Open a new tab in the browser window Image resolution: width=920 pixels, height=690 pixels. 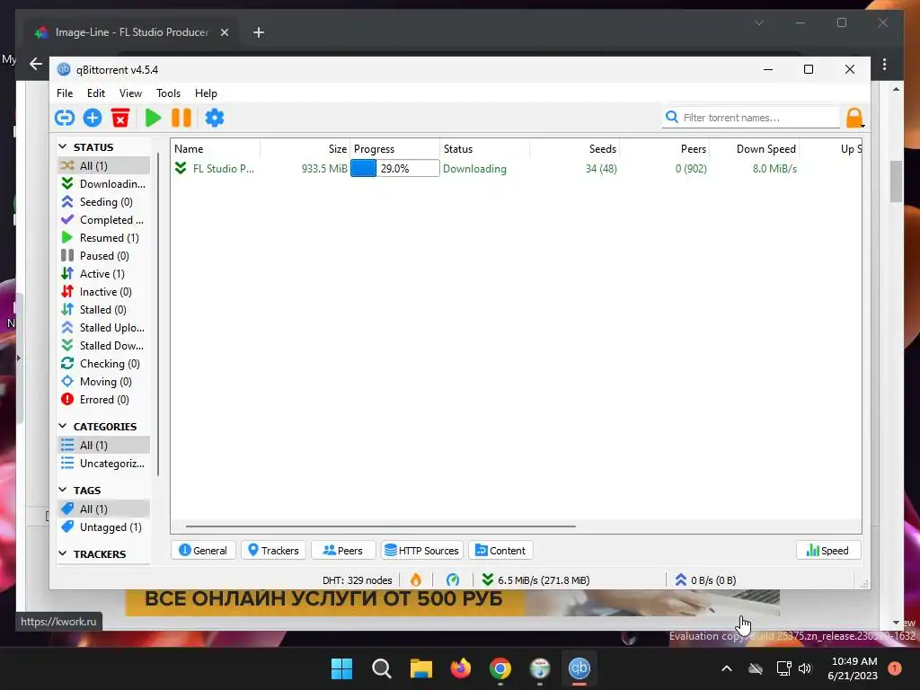(x=258, y=32)
